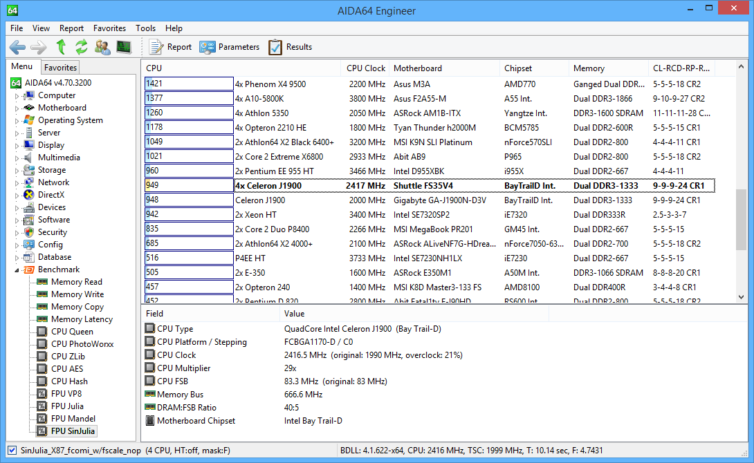The image size is (754, 463).
Task: Click the score bar showing 516
Action: [x=189, y=258]
